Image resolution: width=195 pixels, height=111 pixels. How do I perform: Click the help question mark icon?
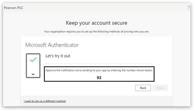coord(188,8)
